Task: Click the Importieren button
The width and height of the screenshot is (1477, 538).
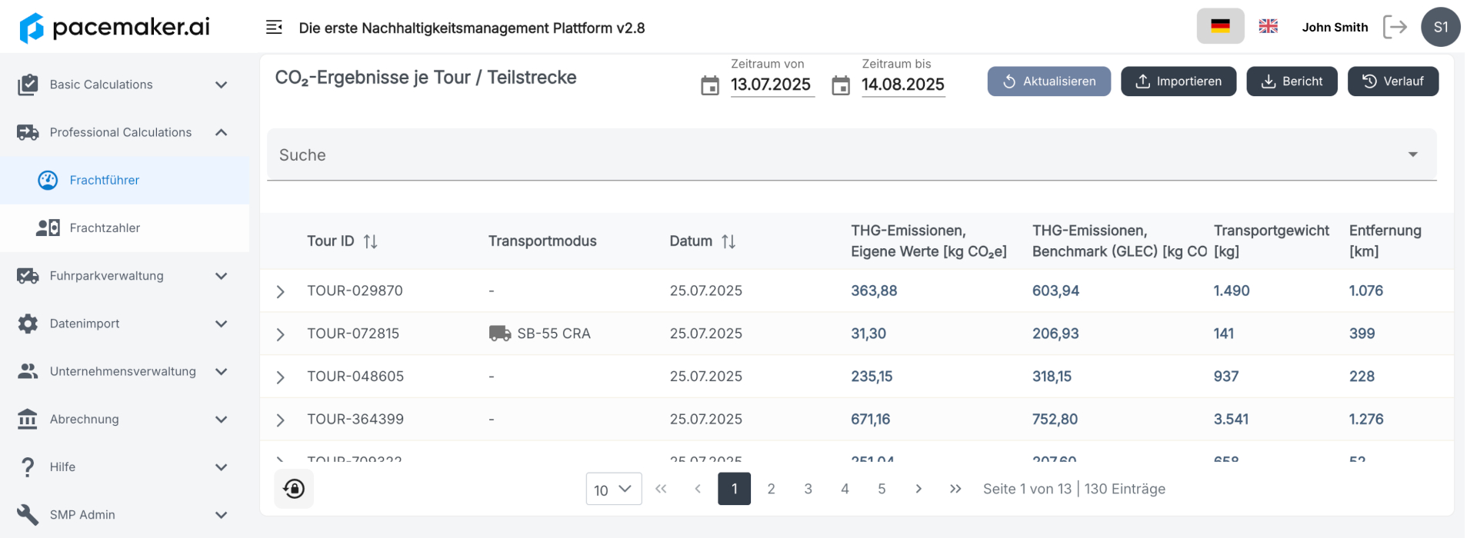Action: [1178, 81]
